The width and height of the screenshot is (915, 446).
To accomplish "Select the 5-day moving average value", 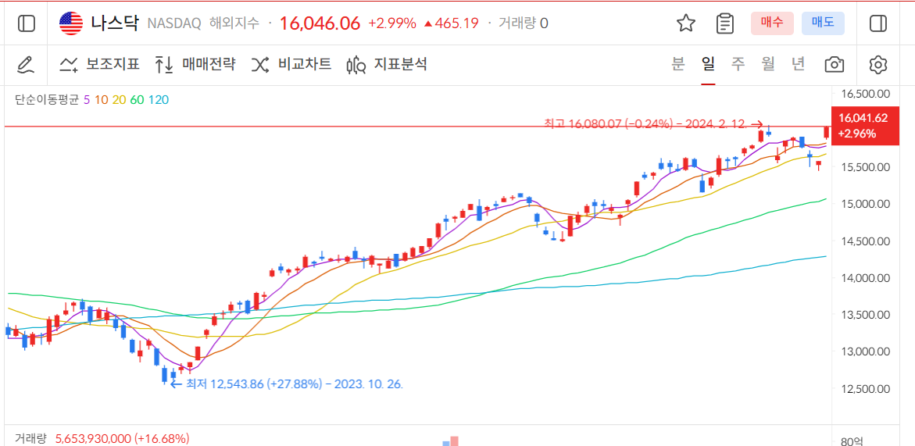I will coord(87,100).
